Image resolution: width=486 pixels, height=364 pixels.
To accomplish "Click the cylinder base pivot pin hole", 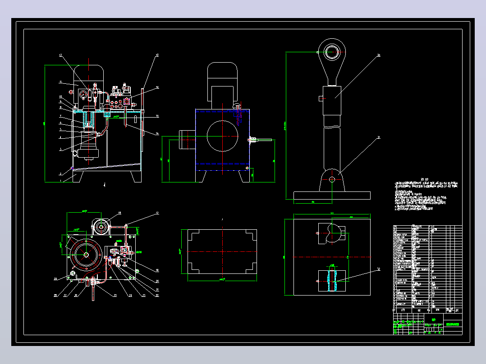I will (332, 179).
